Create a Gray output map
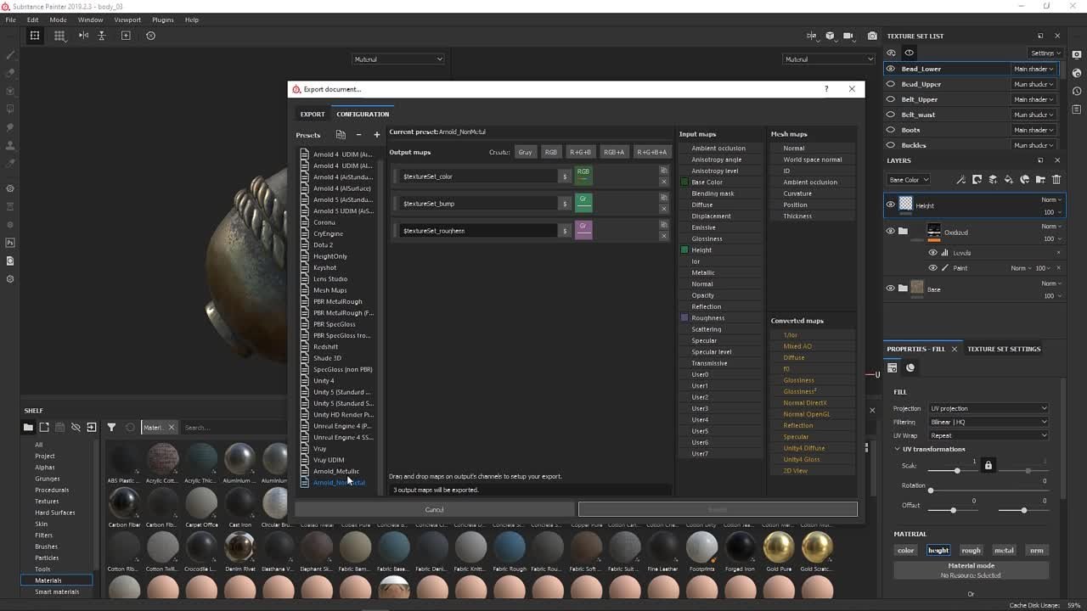Viewport: 1087px width, 611px height. point(525,152)
